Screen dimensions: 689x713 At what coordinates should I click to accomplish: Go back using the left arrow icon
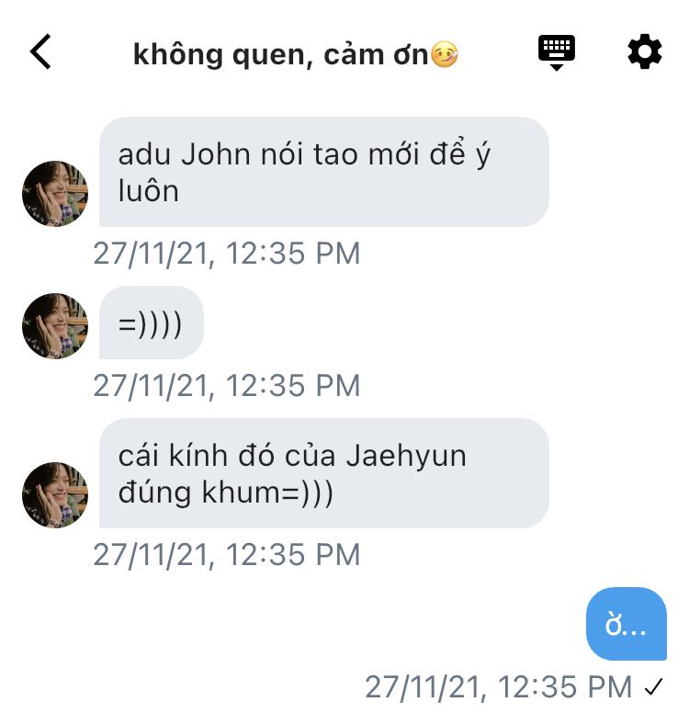(x=40, y=51)
